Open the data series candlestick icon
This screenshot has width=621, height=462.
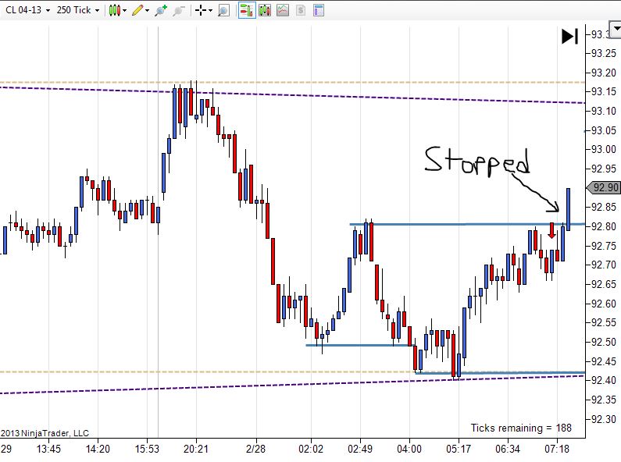(x=265, y=10)
